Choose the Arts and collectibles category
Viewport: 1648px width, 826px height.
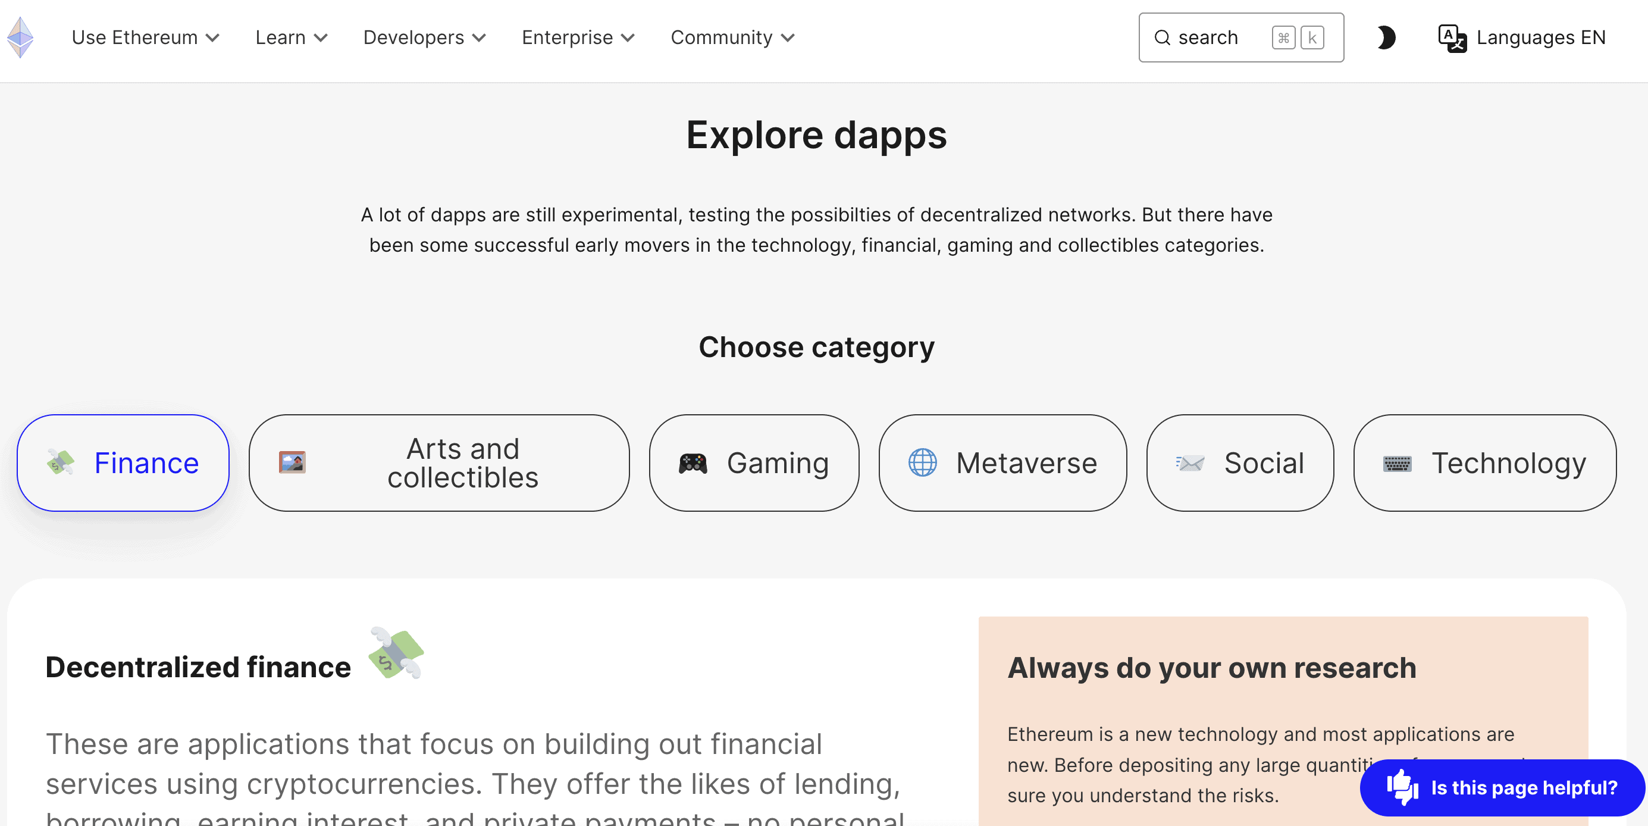[x=439, y=462]
